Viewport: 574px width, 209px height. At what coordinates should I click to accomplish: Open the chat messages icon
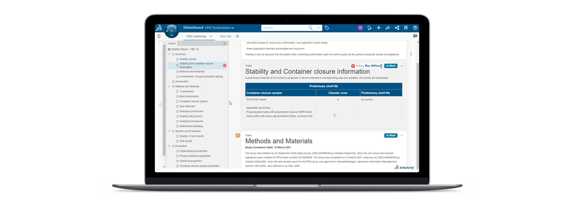coord(415,36)
